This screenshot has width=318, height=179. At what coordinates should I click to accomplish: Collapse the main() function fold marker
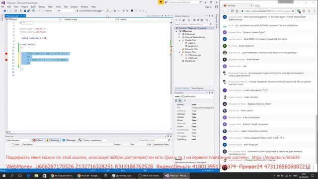pyautogui.click(x=20, y=44)
